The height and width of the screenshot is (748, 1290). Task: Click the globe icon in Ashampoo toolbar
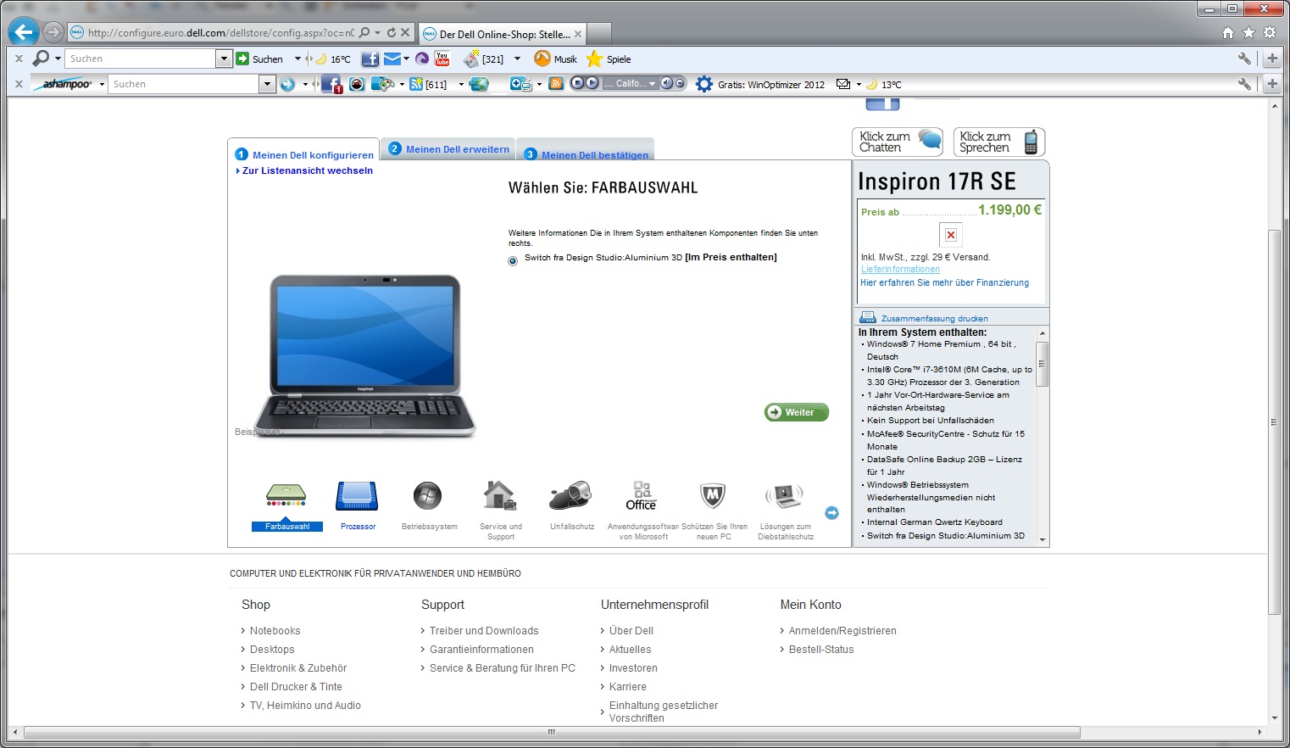479,84
